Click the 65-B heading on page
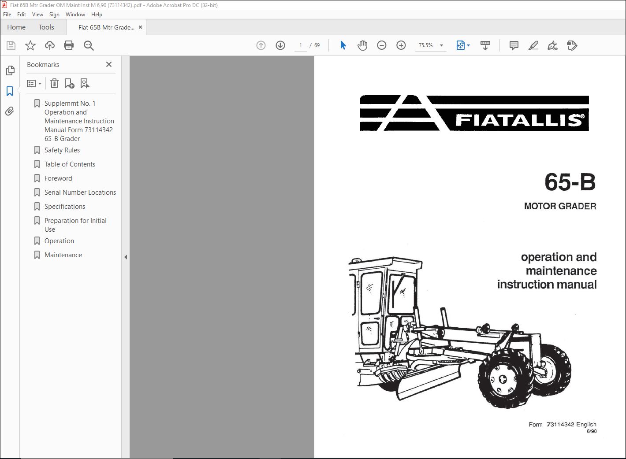Image resolution: width=626 pixels, height=459 pixels. coord(570,182)
